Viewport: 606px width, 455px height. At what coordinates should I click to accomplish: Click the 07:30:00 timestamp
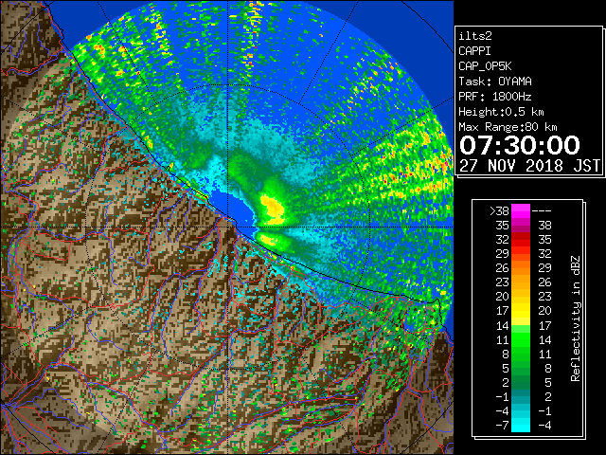(520, 145)
